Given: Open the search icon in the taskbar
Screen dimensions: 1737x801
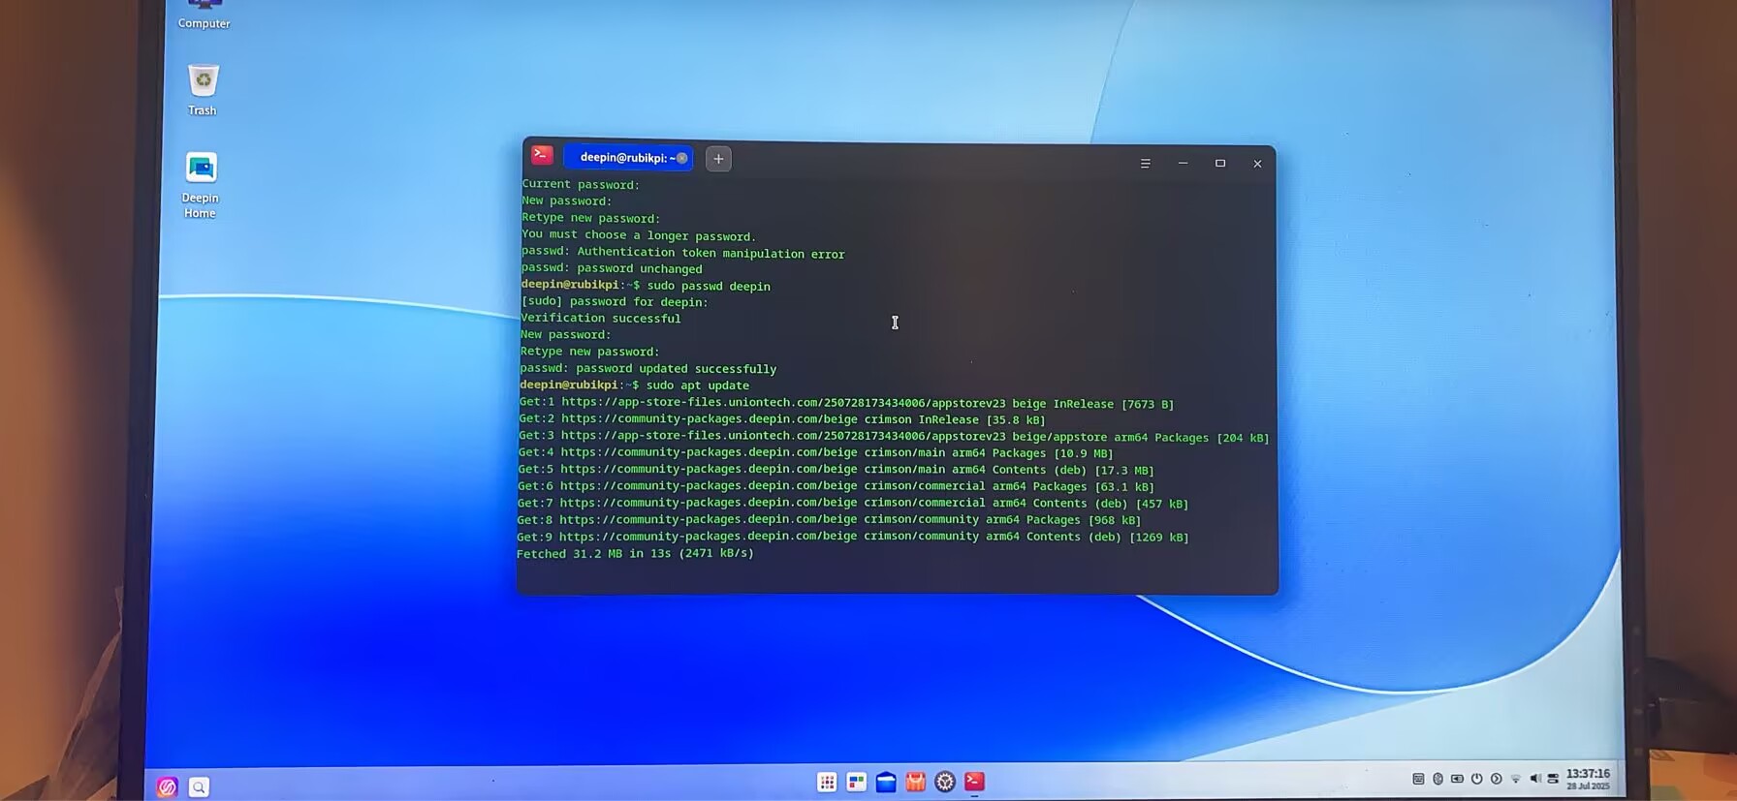Looking at the screenshot, I should click(x=199, y=787).
